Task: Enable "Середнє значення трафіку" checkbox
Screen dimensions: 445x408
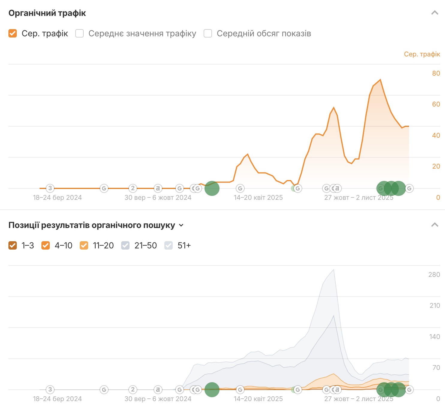Action: pyautogui.click(x=79, y=33)
